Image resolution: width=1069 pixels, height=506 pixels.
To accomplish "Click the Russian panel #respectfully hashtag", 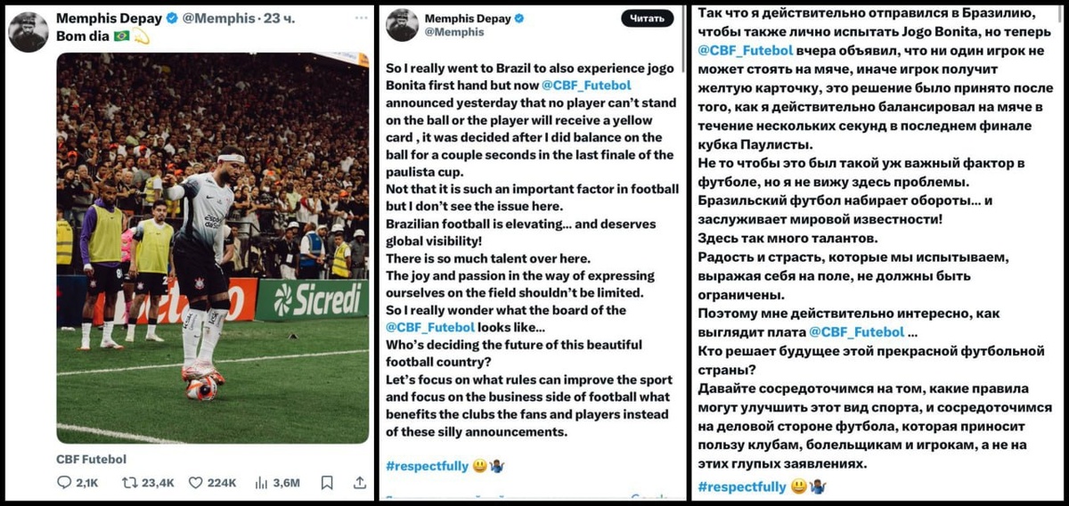I will point(742,486).
